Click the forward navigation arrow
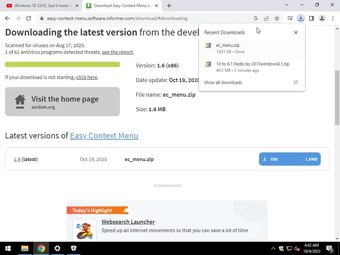Screen dimensions: 340x255 [18, 19]
